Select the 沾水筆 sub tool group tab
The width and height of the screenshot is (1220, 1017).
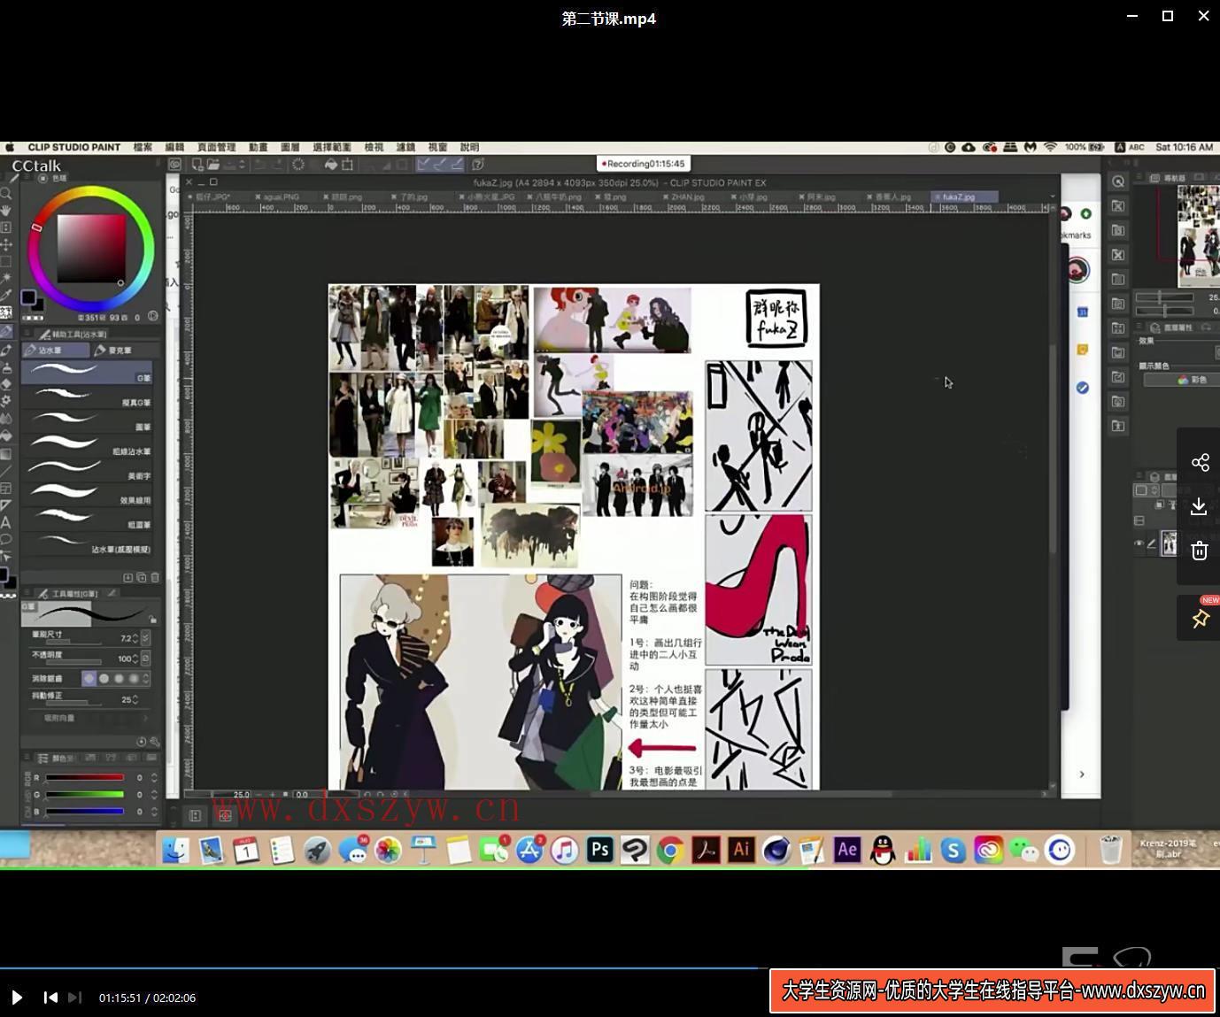pos(54,351)
